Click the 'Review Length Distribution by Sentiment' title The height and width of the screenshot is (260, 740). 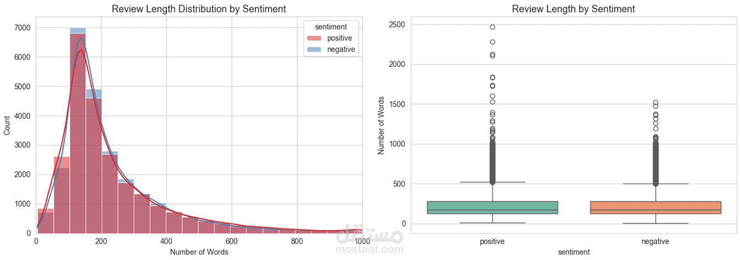(x=199, y=9)
